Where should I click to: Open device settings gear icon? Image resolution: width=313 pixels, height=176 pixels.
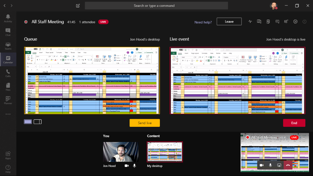295,22
